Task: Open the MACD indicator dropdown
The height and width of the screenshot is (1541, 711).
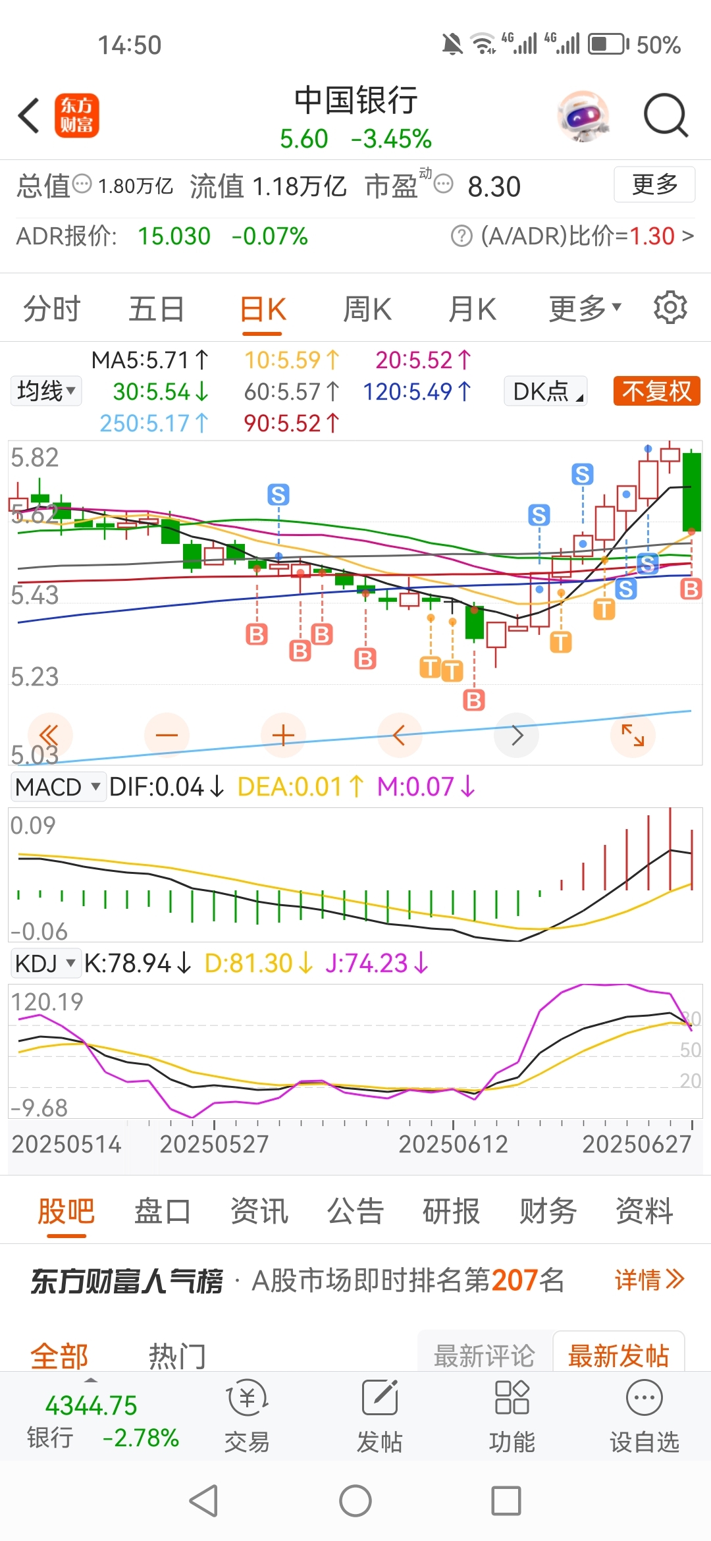Action: coord(58,787)
